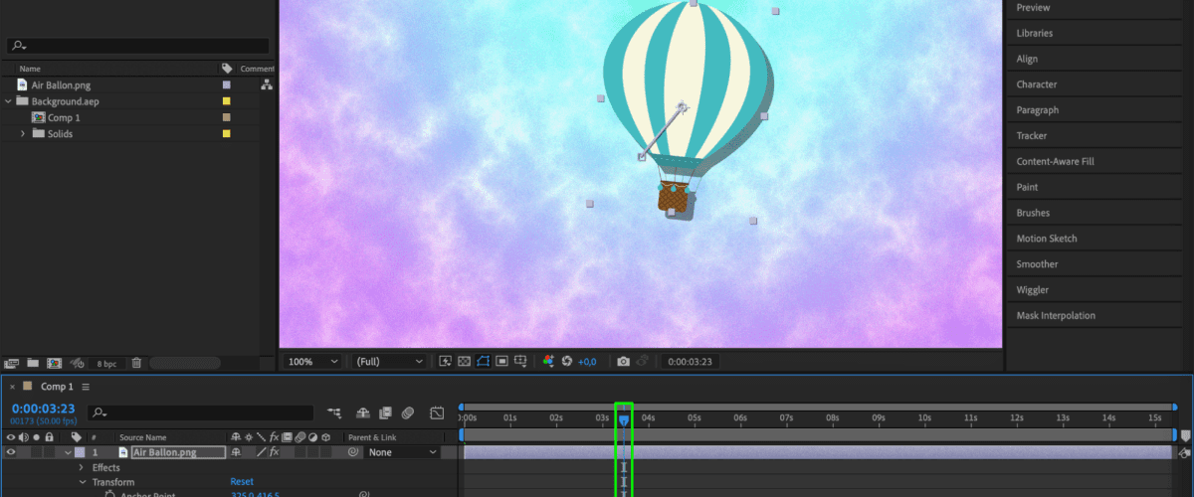Click the project flowchart icon
The height and width of the screenshot is (497, 1194).
pos(267,85)
